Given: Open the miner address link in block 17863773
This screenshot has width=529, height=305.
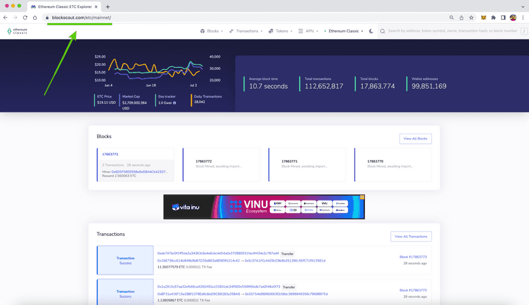Looking at the screenshot, I should click(x=139, y=171).
